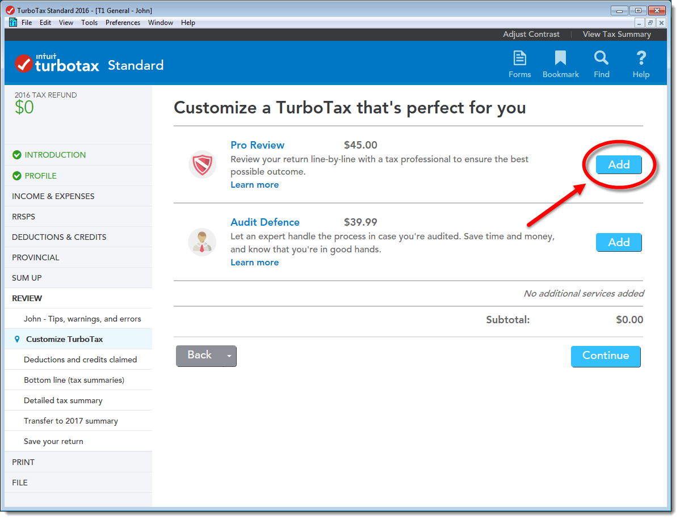Open John - Tips, warnings, and errors
680x520 pixels.
pos(78,319)
